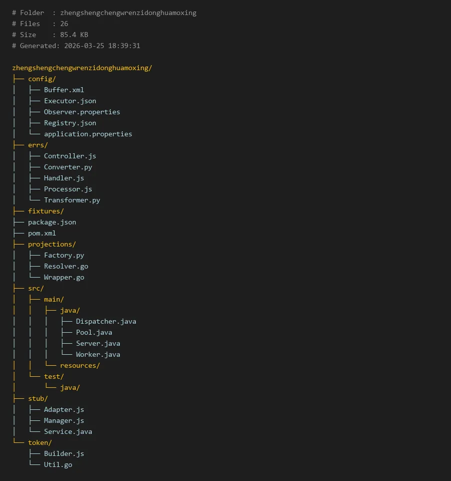Select Buffer.xml file
This screenshot has width=451, height=481.
(x=64, y=90)
